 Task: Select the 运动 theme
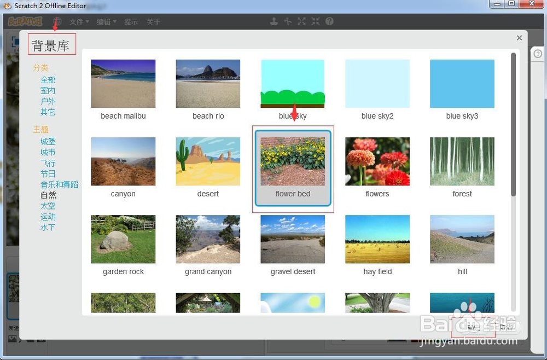pyautogui.click(x=48, y=217)
